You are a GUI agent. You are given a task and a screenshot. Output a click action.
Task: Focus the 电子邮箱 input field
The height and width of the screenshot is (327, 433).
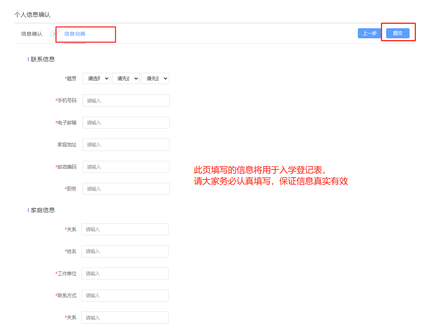coord(126,123)
